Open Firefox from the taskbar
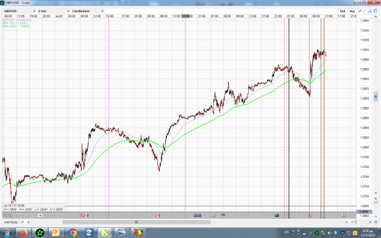The height and width of the screenshot is (238, 381). 24,233
